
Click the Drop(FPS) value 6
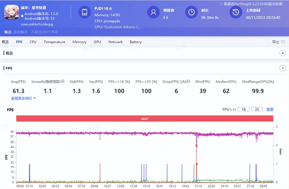pos(176,91)
